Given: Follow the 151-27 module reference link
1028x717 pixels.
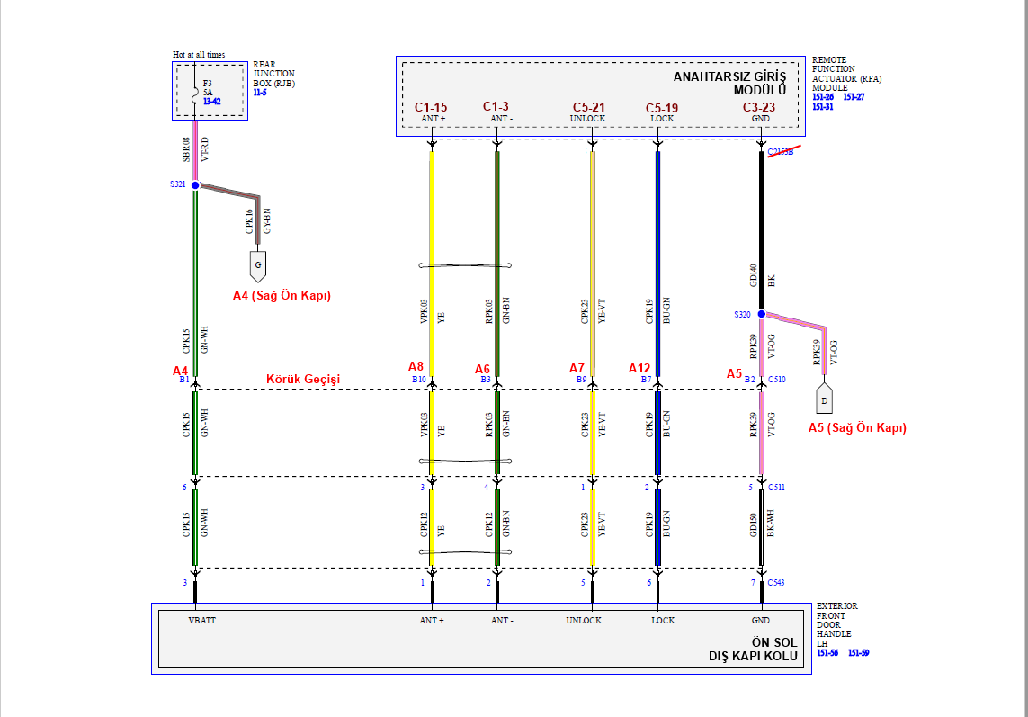Looking at the screenshot, I should pyautogui.click(x=854, y=96).
